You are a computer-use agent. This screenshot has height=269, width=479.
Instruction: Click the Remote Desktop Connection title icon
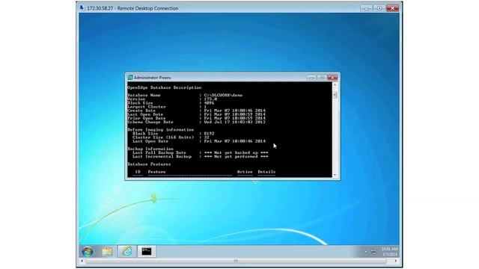82,8
